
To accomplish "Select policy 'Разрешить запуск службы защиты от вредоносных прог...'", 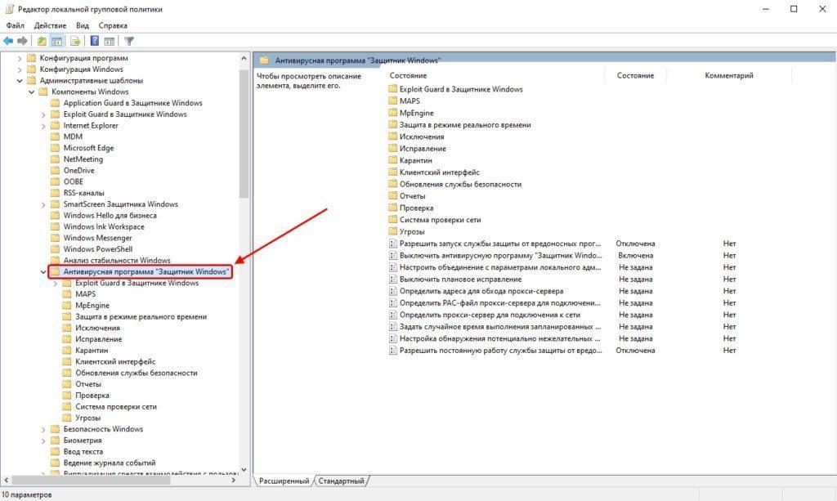I will coord(500,244).
